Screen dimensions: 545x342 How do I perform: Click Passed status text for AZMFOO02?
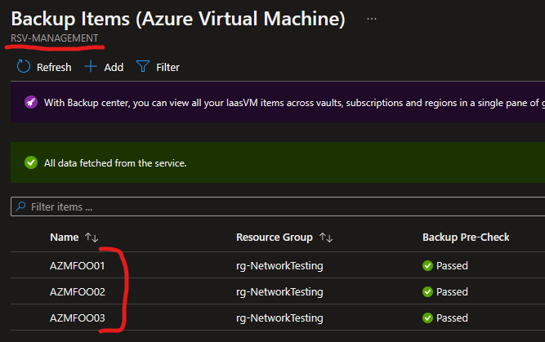452,291
